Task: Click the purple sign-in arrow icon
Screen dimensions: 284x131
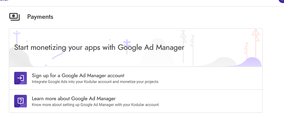Action: (x=21, y=78)
